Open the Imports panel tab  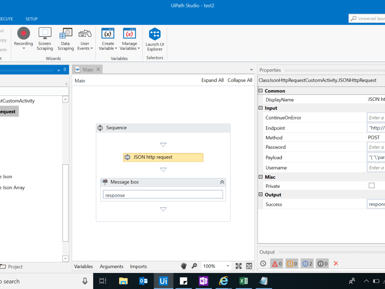coord(138,266)
